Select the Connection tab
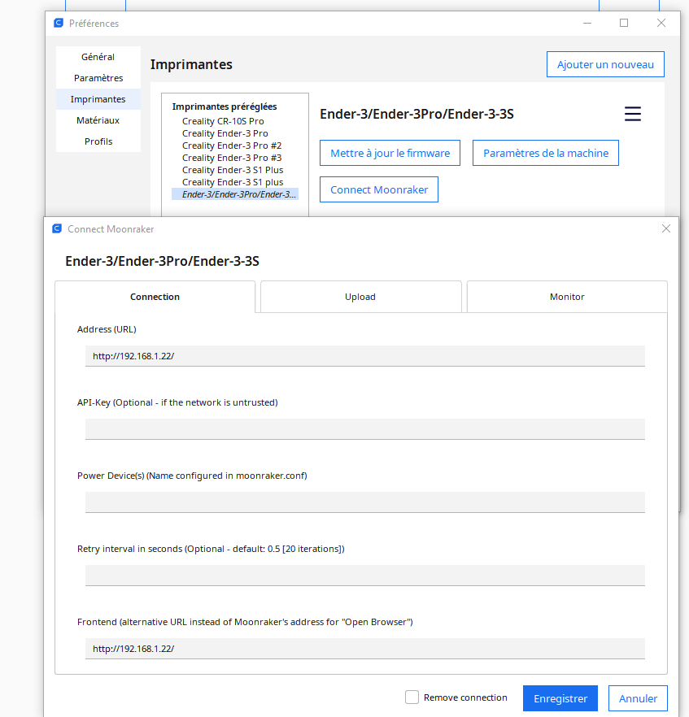 [x=155, y=297]
